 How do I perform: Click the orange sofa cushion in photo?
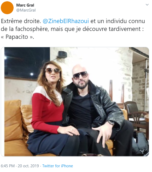tap(13, 120)
